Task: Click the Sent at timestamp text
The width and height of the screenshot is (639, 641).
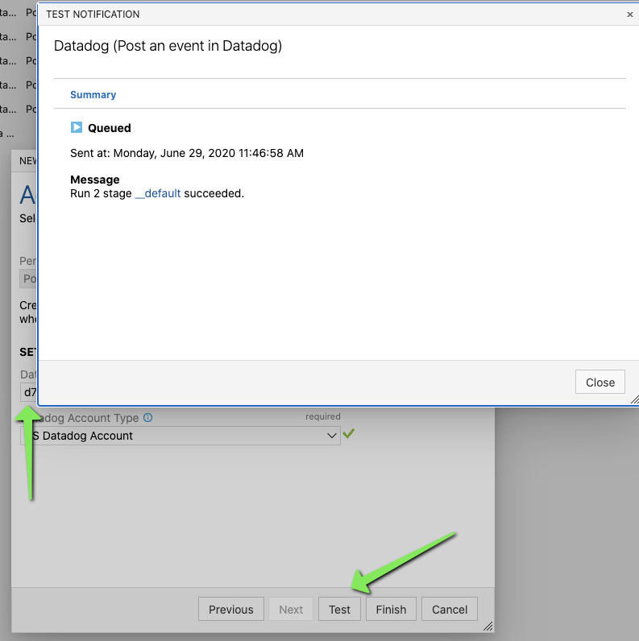Action: coord(187,153)
